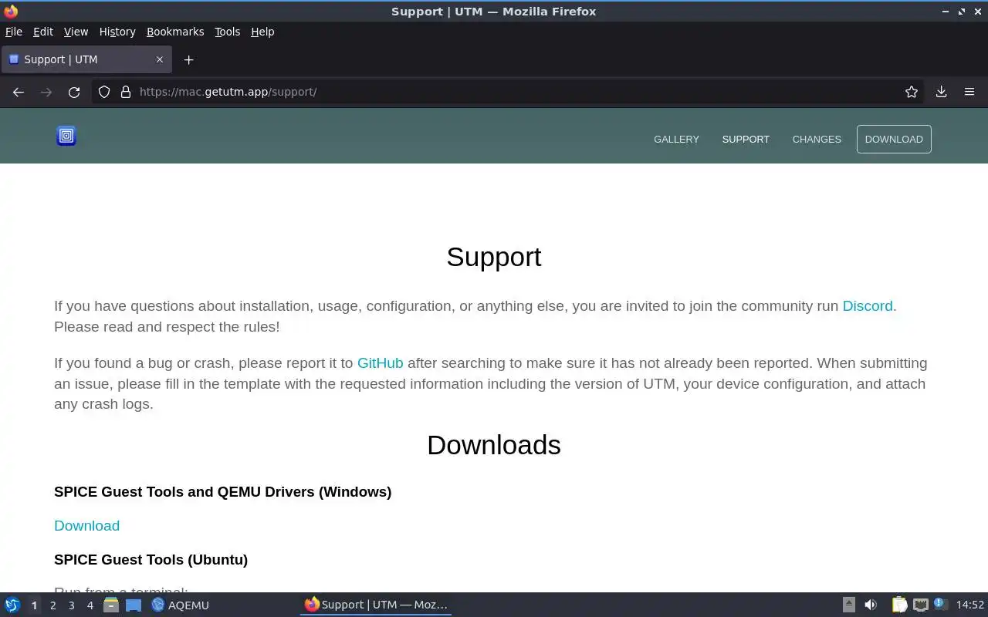Open a new tab with plus

pos(188,59)
